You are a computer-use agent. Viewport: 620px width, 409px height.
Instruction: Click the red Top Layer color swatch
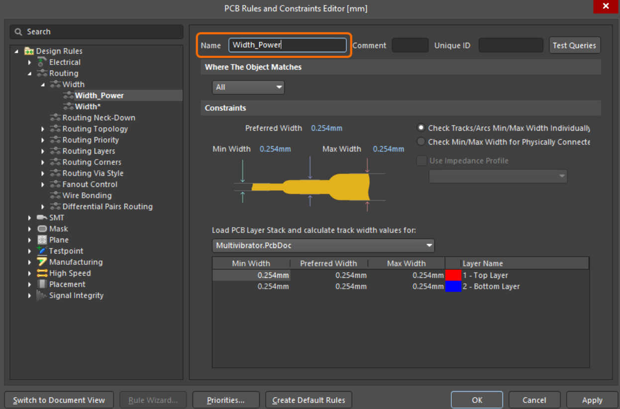coord(453,275)
